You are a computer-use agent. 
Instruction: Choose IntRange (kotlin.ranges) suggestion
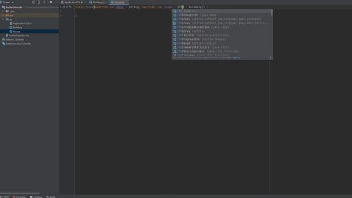pyautogui.click(x=221, y=43)
